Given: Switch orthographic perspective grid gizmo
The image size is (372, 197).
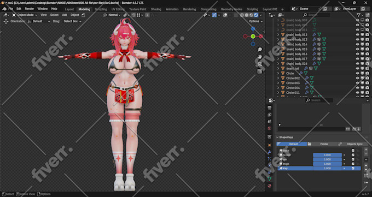Looking at the screenshot, I should pyautogui.click(x=260, y=71).
